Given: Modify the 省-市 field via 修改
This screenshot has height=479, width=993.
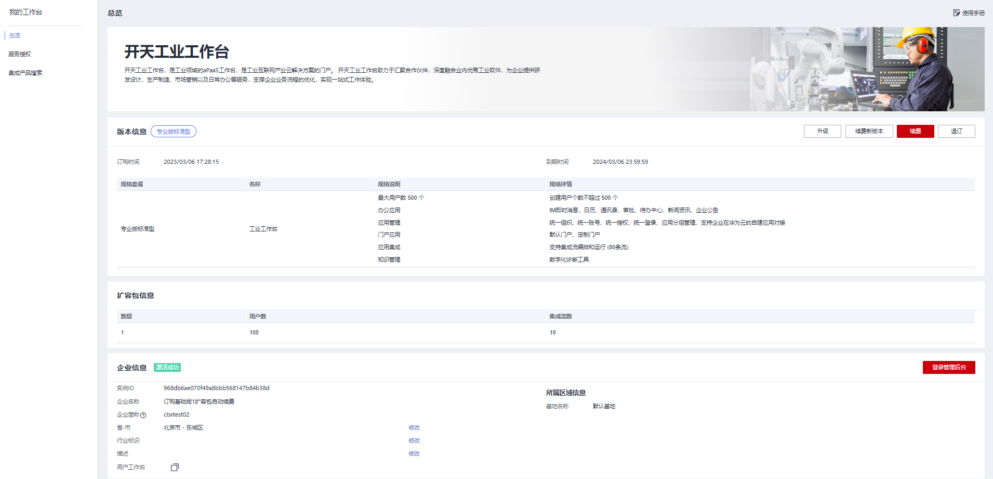Looking at the screenshot, I should coord(414,428).
